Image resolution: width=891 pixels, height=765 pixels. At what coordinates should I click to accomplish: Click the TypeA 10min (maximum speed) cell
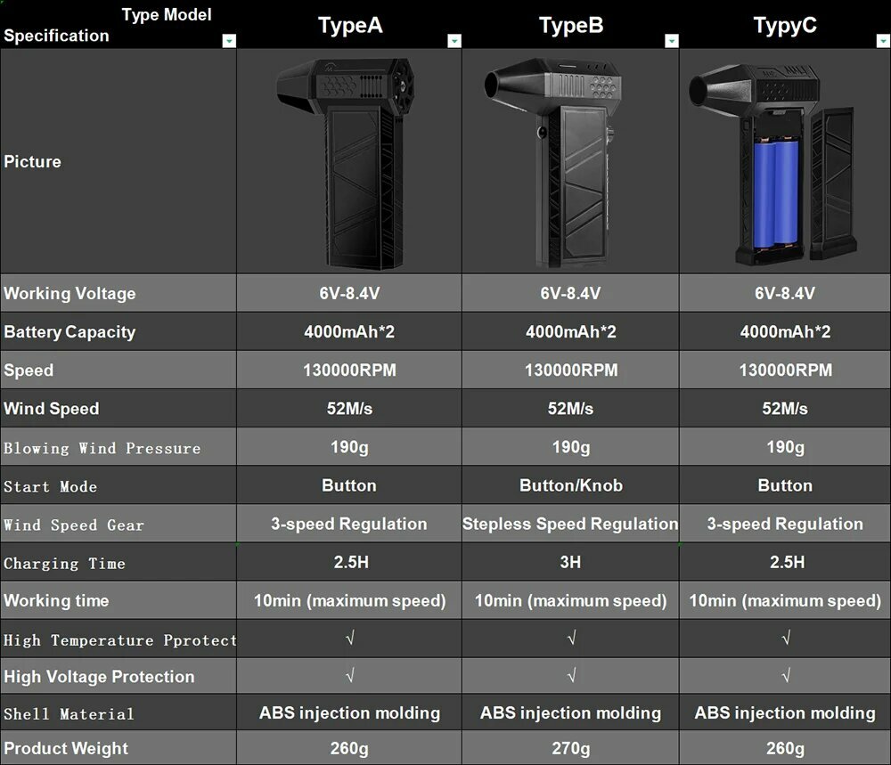point(349,600)
